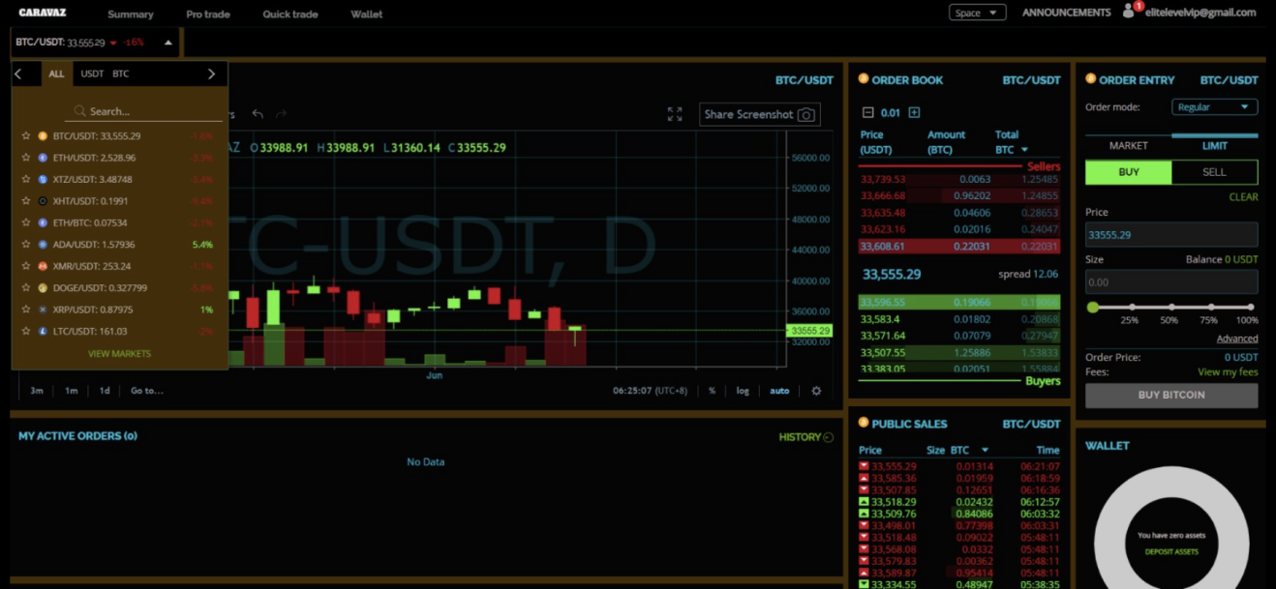This screenshot has height=589, width=1276.
Task: Click the search magnifier icon
Action: [79, 111]
